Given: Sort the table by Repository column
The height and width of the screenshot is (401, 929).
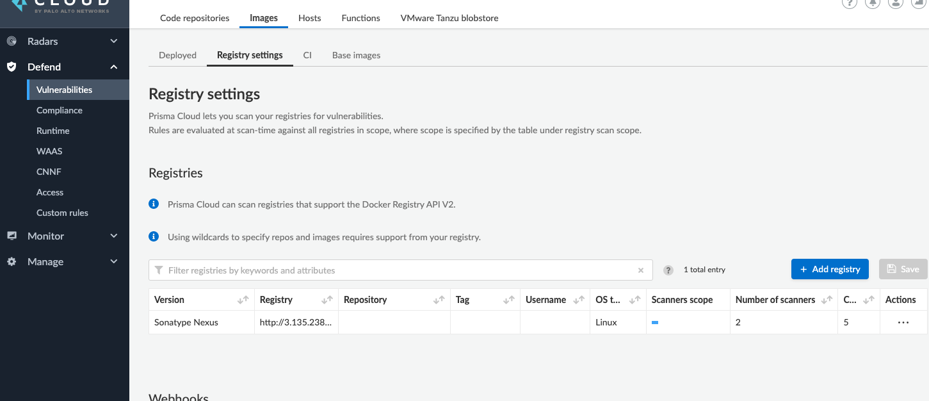Looking at the screenshot, I should point(439,300).
